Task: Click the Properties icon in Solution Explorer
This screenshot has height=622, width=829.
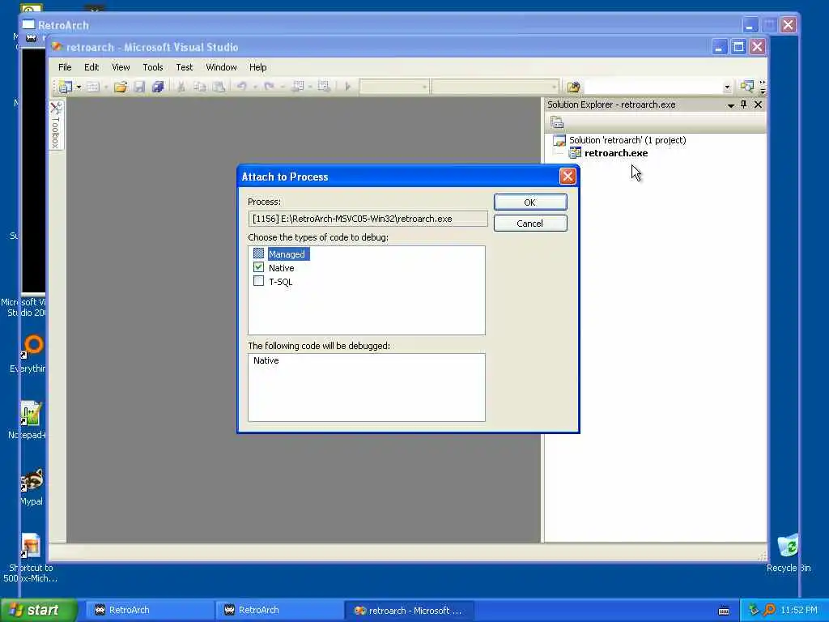Action: point(557,123)
